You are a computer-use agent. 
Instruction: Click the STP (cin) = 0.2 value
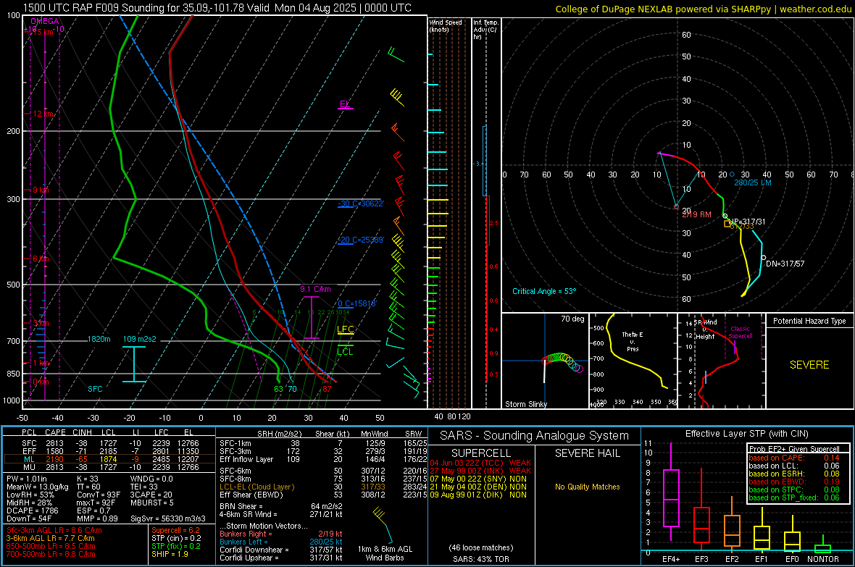[x=176, y=538]
